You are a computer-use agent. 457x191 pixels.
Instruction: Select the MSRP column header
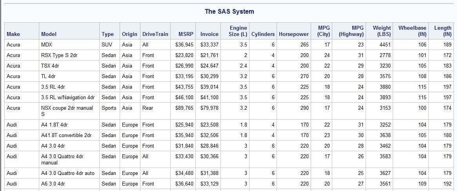(x=182, y=31)
